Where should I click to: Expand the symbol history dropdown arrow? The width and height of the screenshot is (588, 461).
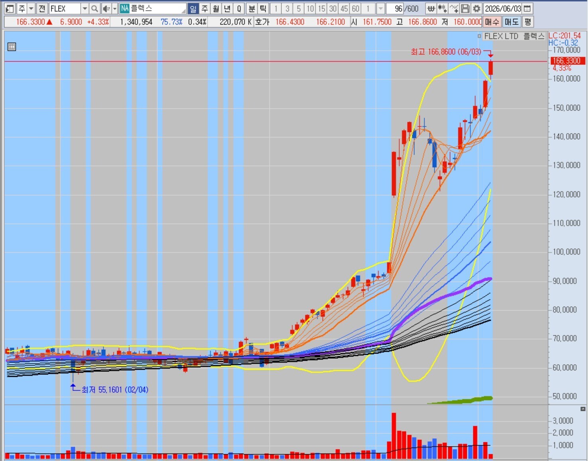tap(84, 8)
